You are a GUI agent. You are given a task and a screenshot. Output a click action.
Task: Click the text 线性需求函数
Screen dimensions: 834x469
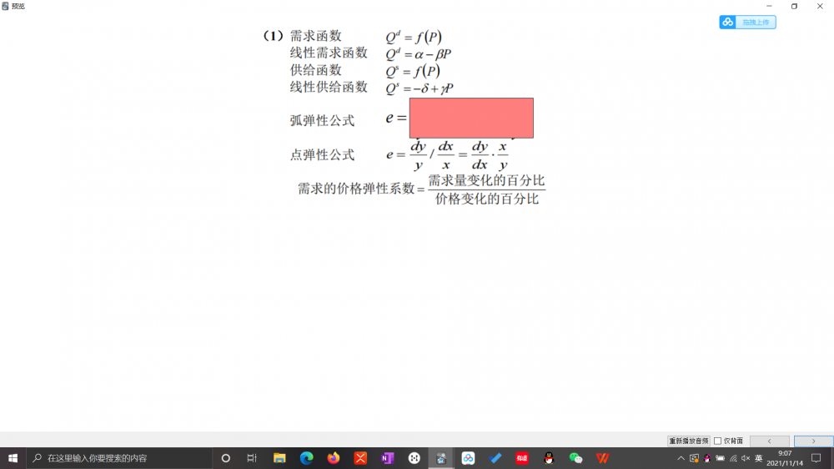tap(328, 53)
